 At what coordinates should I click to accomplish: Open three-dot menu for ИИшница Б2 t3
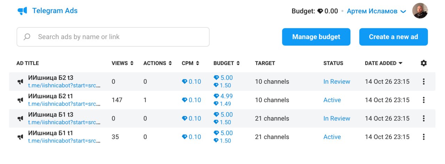pyautogui.click(x=423, y=82)
